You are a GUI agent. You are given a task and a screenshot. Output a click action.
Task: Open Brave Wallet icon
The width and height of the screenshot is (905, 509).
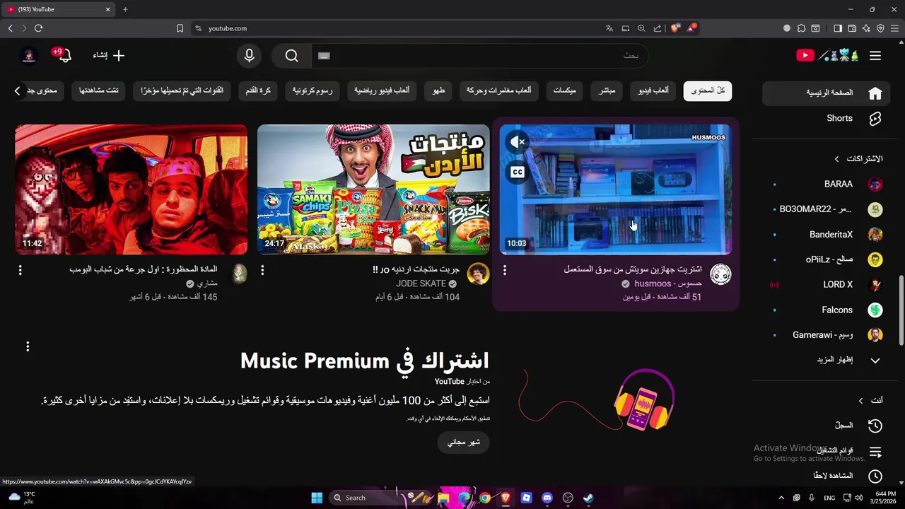tap(852, 28)
